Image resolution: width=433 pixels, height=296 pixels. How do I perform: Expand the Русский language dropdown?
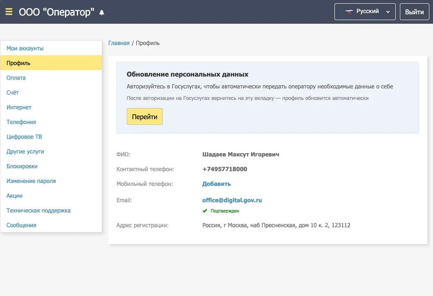click(365, 11)
